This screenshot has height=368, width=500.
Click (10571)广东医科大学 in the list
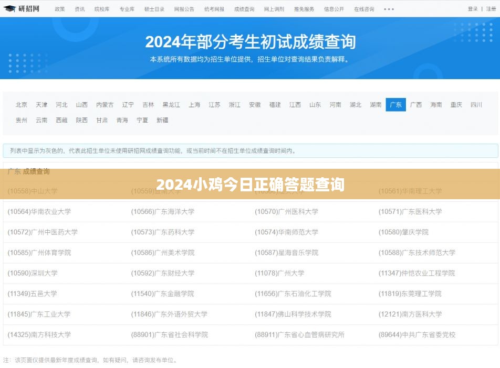click(x=410, y=212)
